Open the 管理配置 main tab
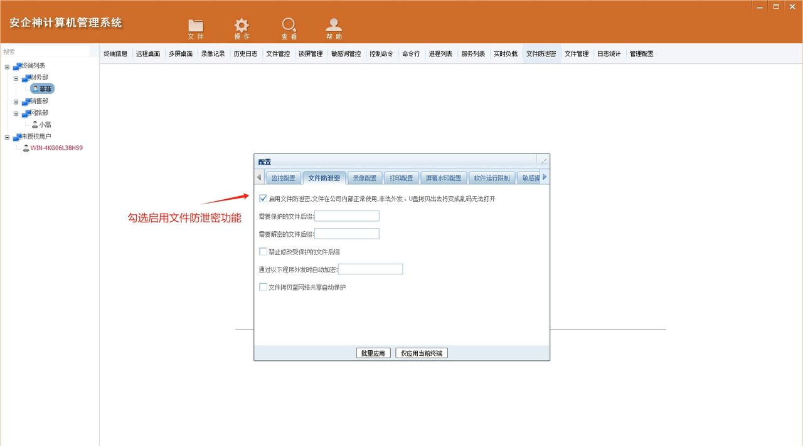 point(641,54)
